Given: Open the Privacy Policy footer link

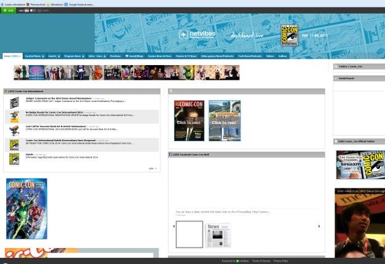Looking at the screenshot, I should [280, 261].
